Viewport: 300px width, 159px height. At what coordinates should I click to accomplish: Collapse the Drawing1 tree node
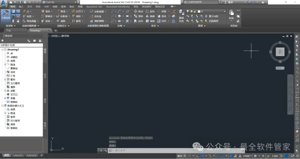pyautogui.click(x=2, y=49)
